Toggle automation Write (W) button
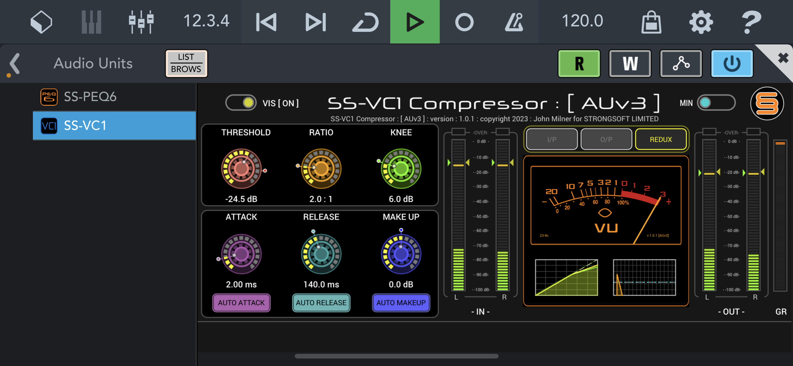The image size is (793, 366). (630, 63)
